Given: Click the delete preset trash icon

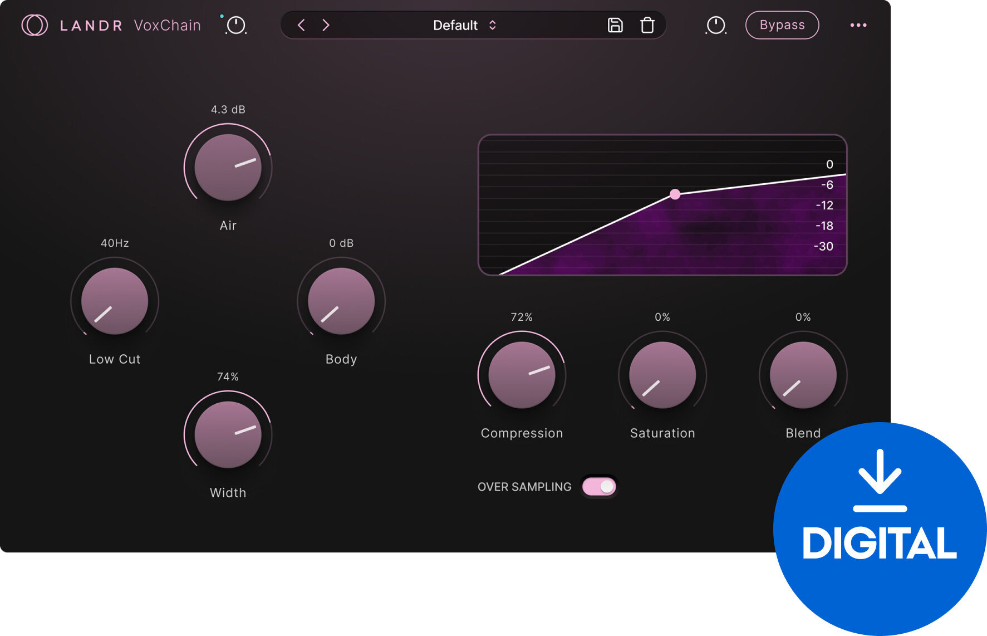Looking at the screenshot, I should pos(647,25).
